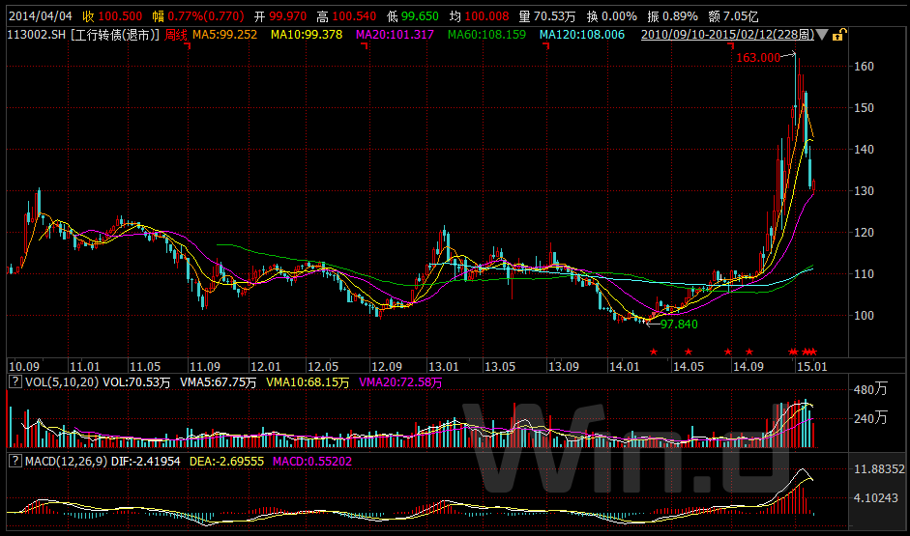
Task: Click the VMA10:68.15万 volume average label
Action: (x=308, y=382)
